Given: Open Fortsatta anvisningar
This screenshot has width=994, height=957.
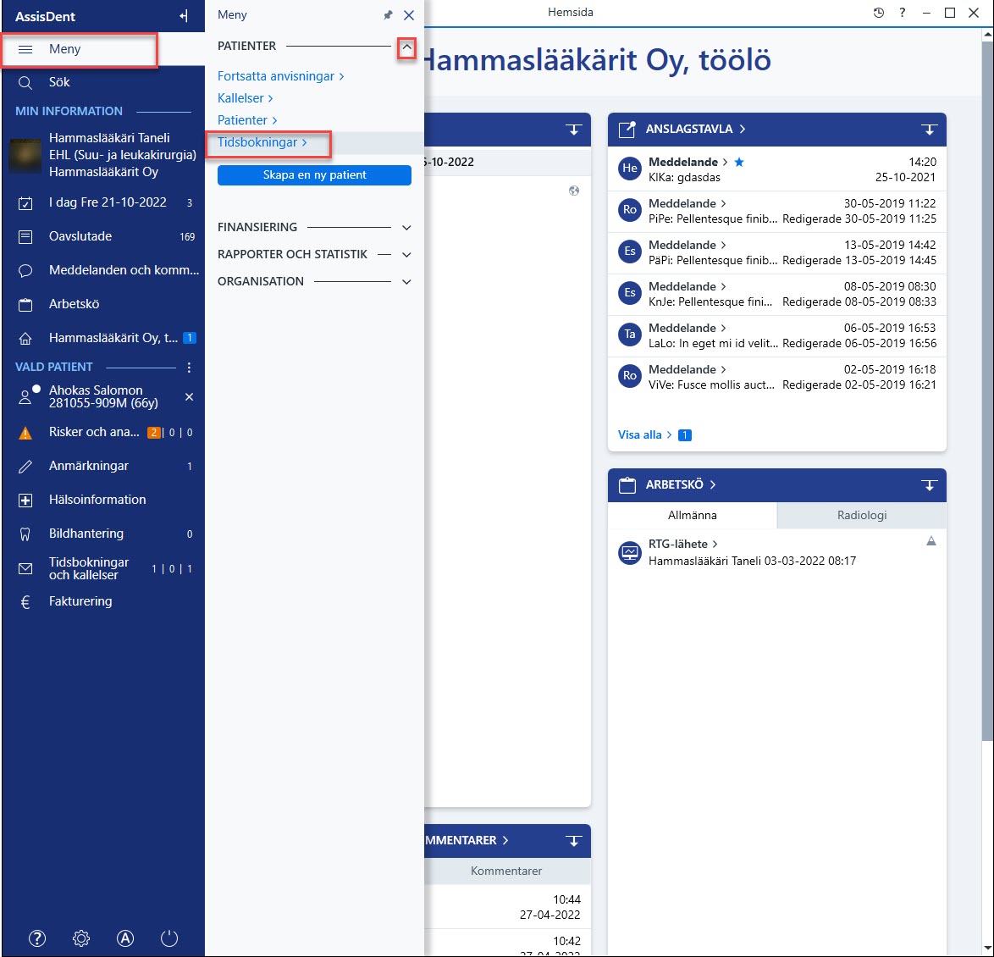Looking at the screenshot, I should click(281, 76).
